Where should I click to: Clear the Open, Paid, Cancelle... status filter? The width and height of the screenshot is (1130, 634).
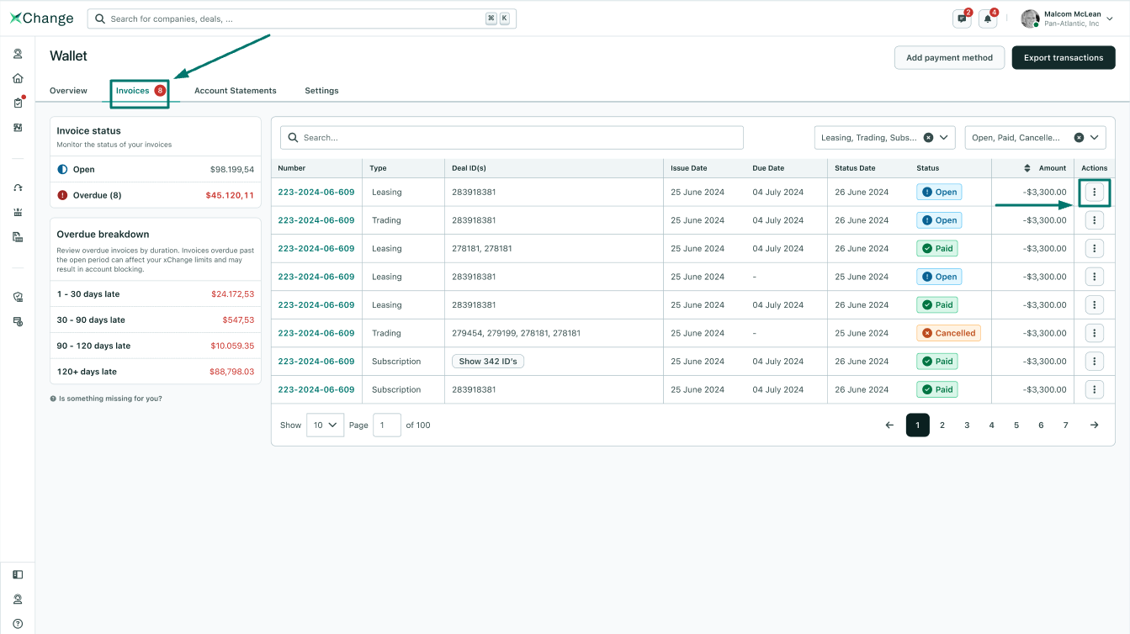(x=1079, y=137)
